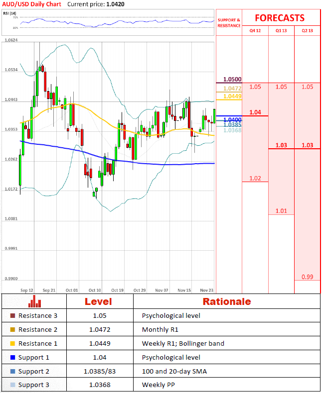Click the level cell 1.0472

[x=100, y=330]
